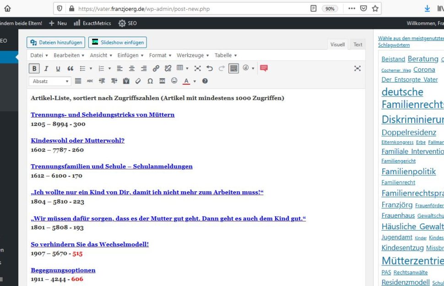Click the ExactMetrics chart toolbar icon
This screenshot has height=286, width=444.
pyautogui.click(x=246, y=68)
